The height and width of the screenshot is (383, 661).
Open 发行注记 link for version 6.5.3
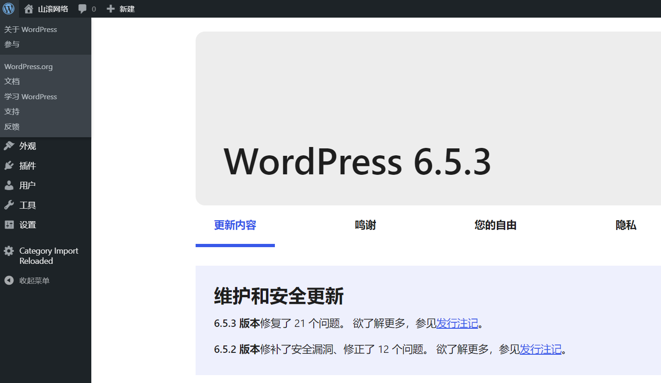point(457,323)
